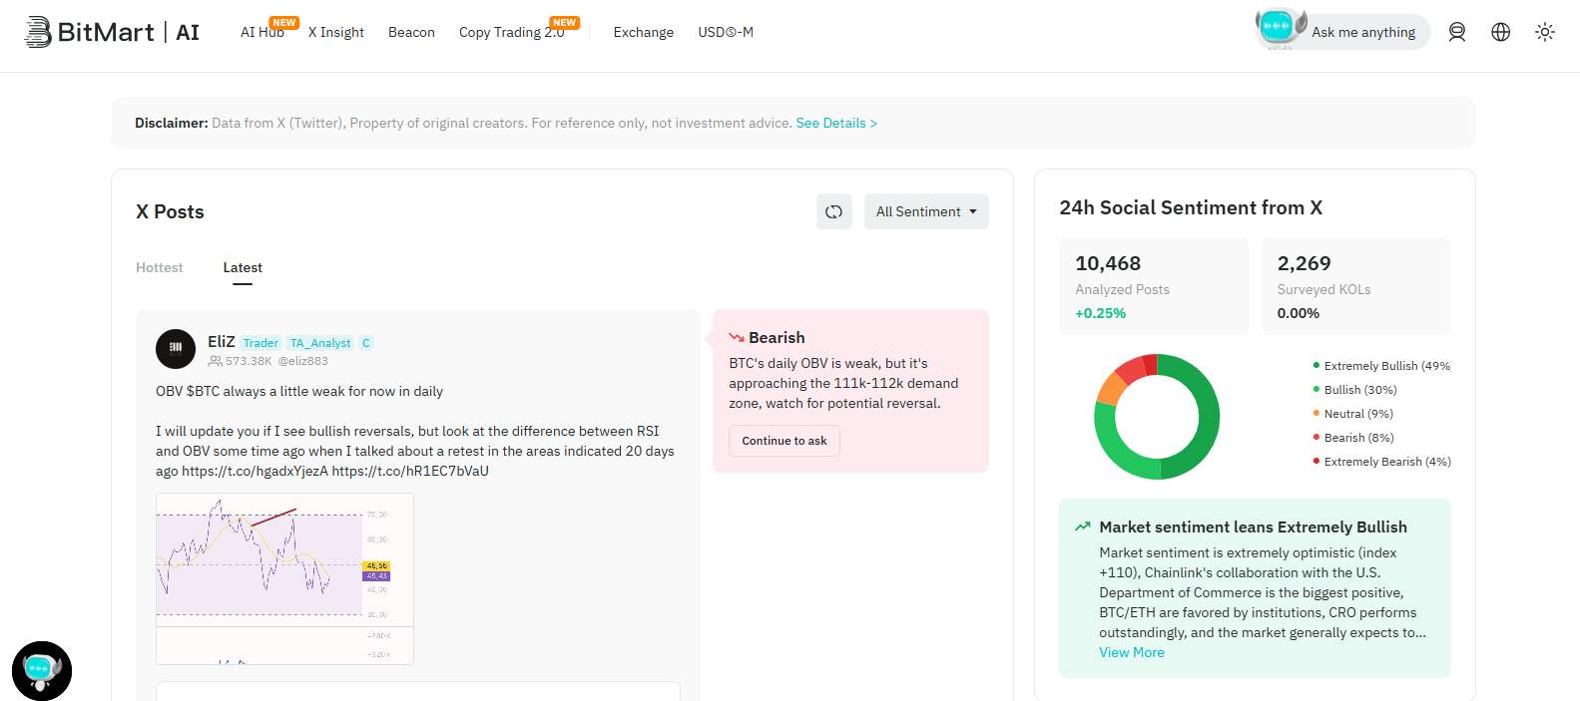Refresh X Posts feed
Viewport: 1580px width, 701px height.
point(834,211)
